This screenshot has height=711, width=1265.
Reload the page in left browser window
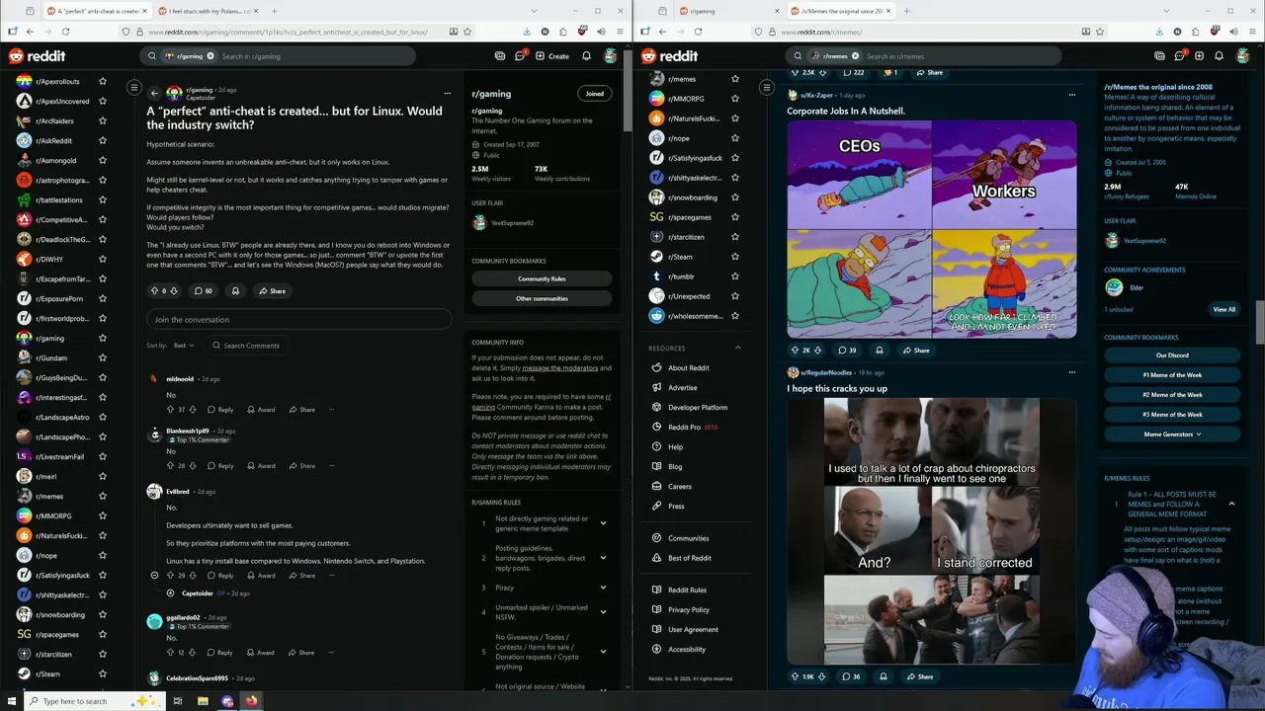point(65,32)
